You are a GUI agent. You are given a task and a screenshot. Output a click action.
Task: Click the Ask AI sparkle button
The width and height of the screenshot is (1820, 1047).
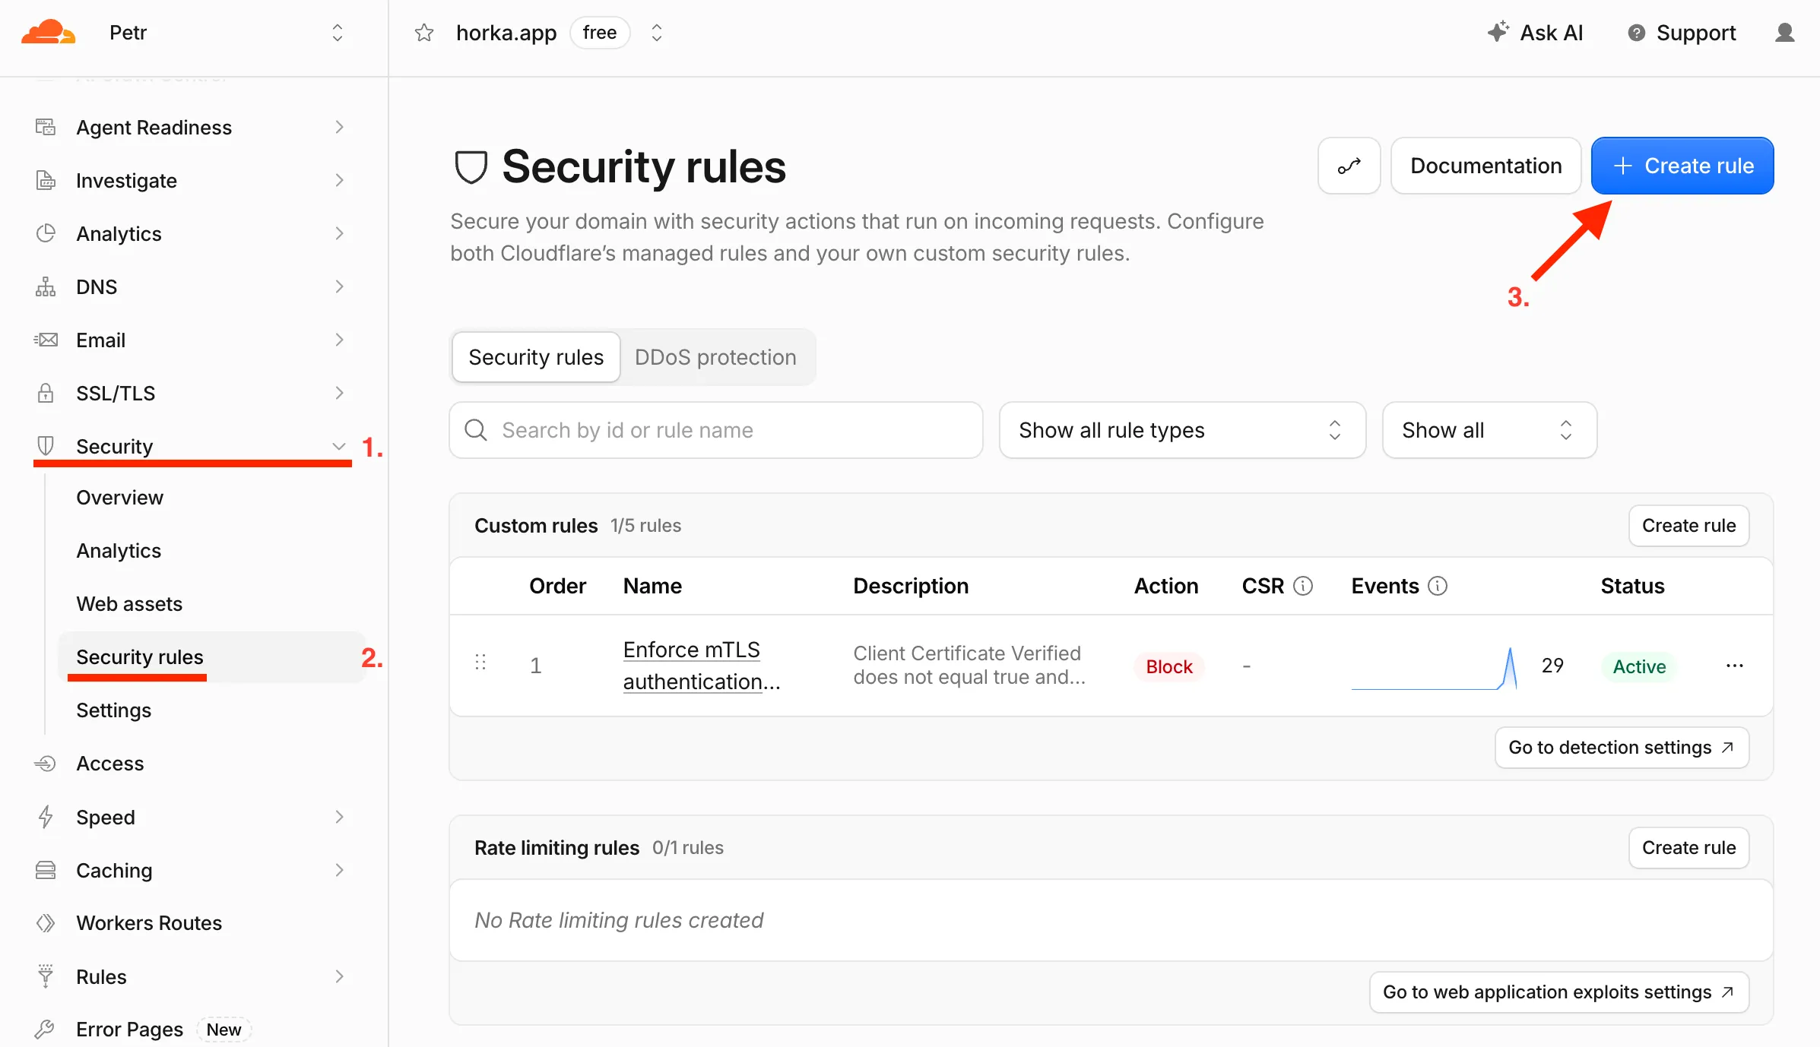1535,33
